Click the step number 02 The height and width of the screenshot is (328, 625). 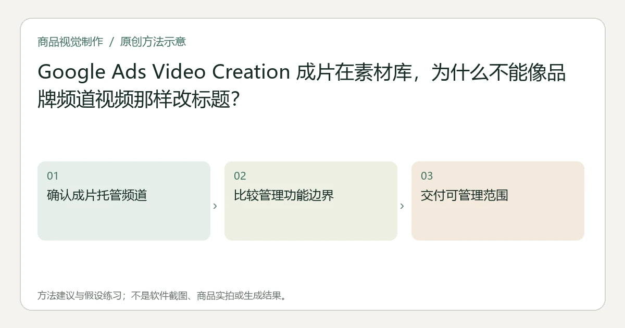coord(240,176)
